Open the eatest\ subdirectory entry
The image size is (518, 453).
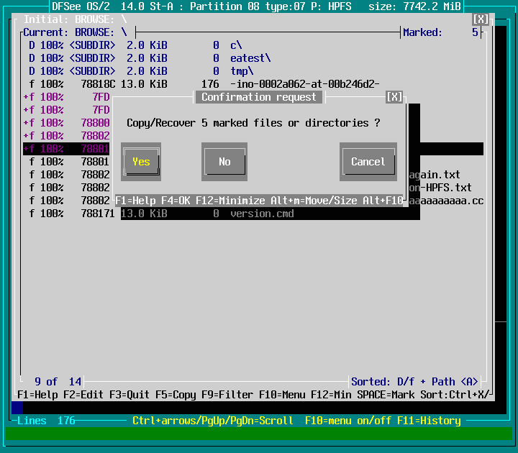pyautogui.click(x=250, y=58)
